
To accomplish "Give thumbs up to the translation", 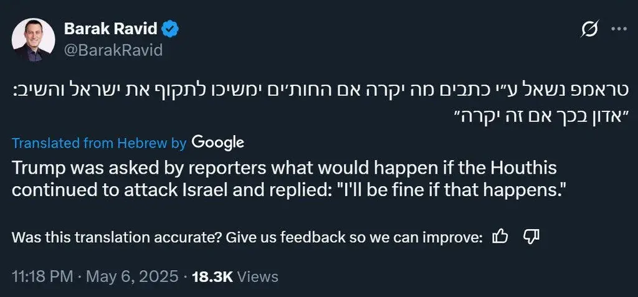I will tap(500, 237).
